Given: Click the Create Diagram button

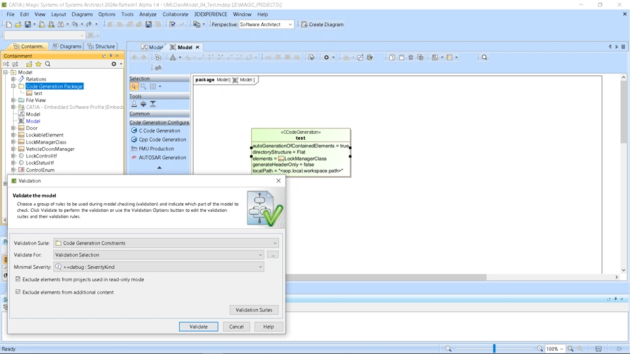Looking at the screenshot, I should [x=322, y=24].
